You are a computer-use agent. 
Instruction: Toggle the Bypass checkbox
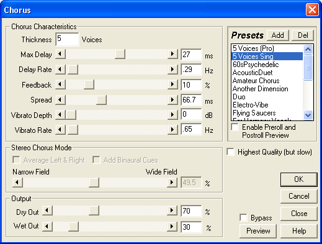(243, 217)
